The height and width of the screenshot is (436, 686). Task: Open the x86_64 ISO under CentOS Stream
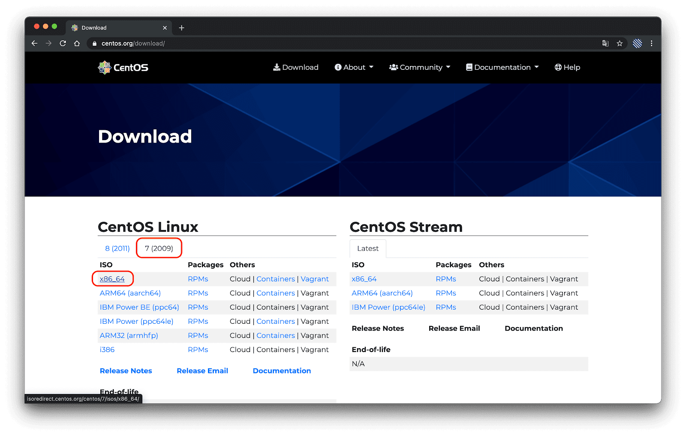[364, 279]
